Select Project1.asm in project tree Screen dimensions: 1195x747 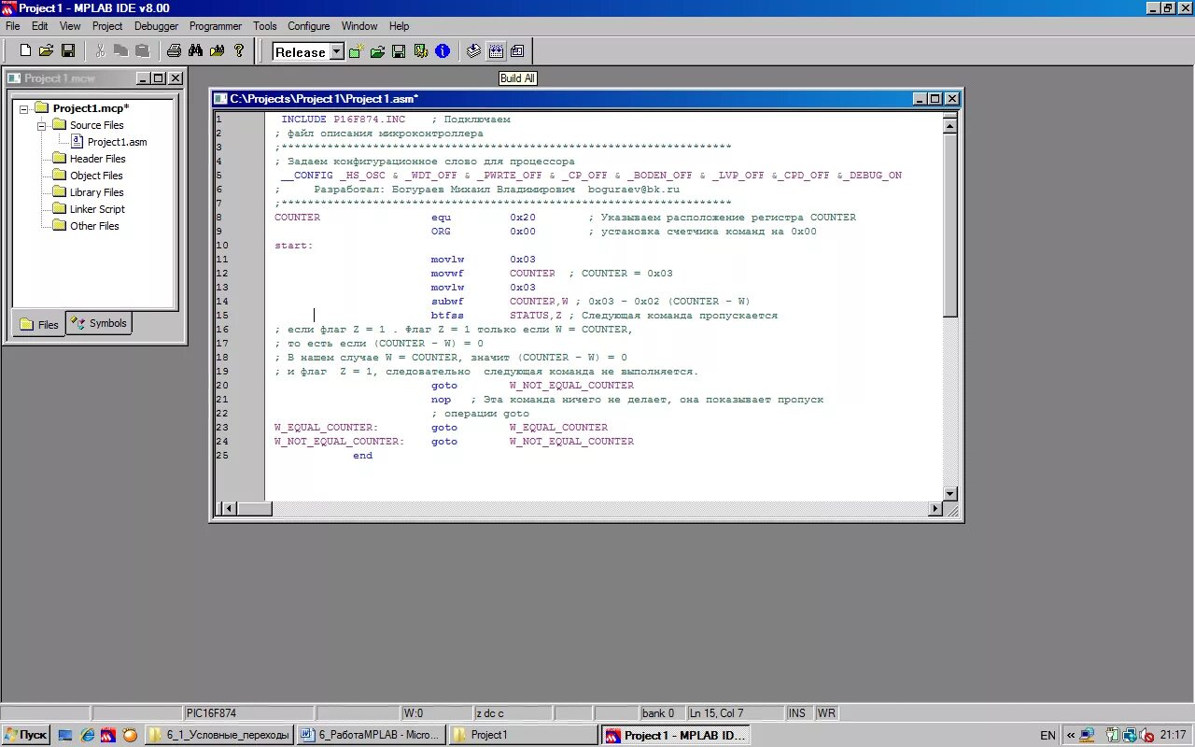click(x=117, y=142)
